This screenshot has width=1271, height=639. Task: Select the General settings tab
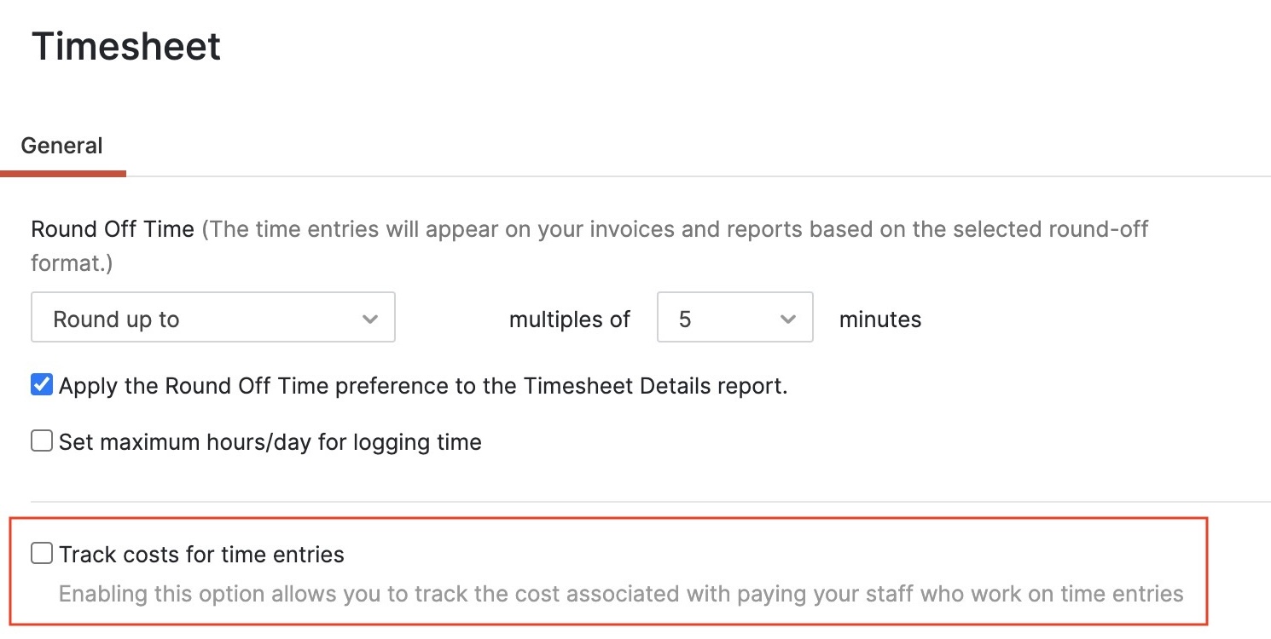(62, 146)
